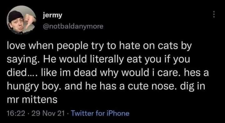225x123 pixels.
Task: Click the words "mr mittens" in the tweet
Action: click(x=32, y=99)
